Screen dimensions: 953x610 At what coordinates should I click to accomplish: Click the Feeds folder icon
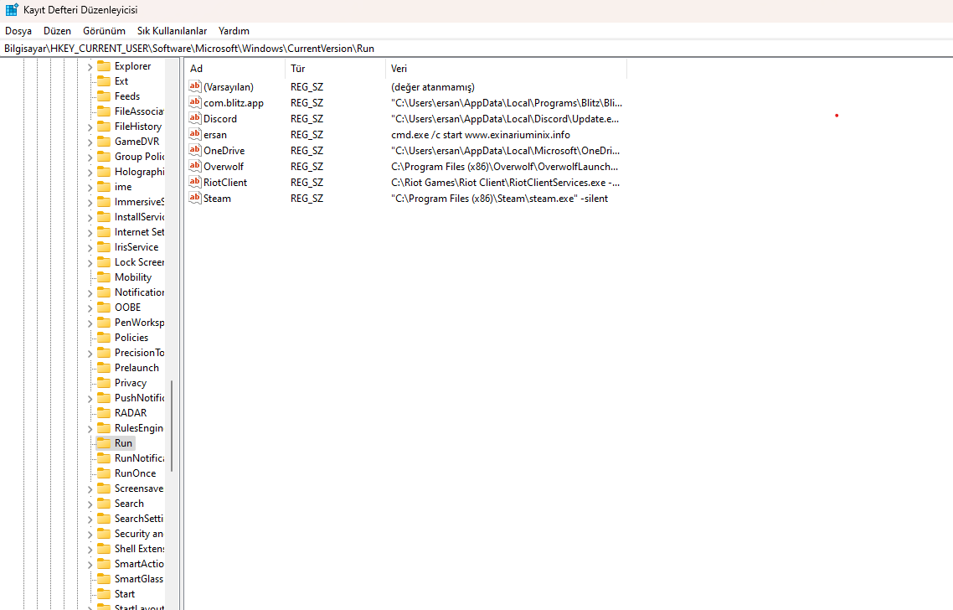coord(104,96)
